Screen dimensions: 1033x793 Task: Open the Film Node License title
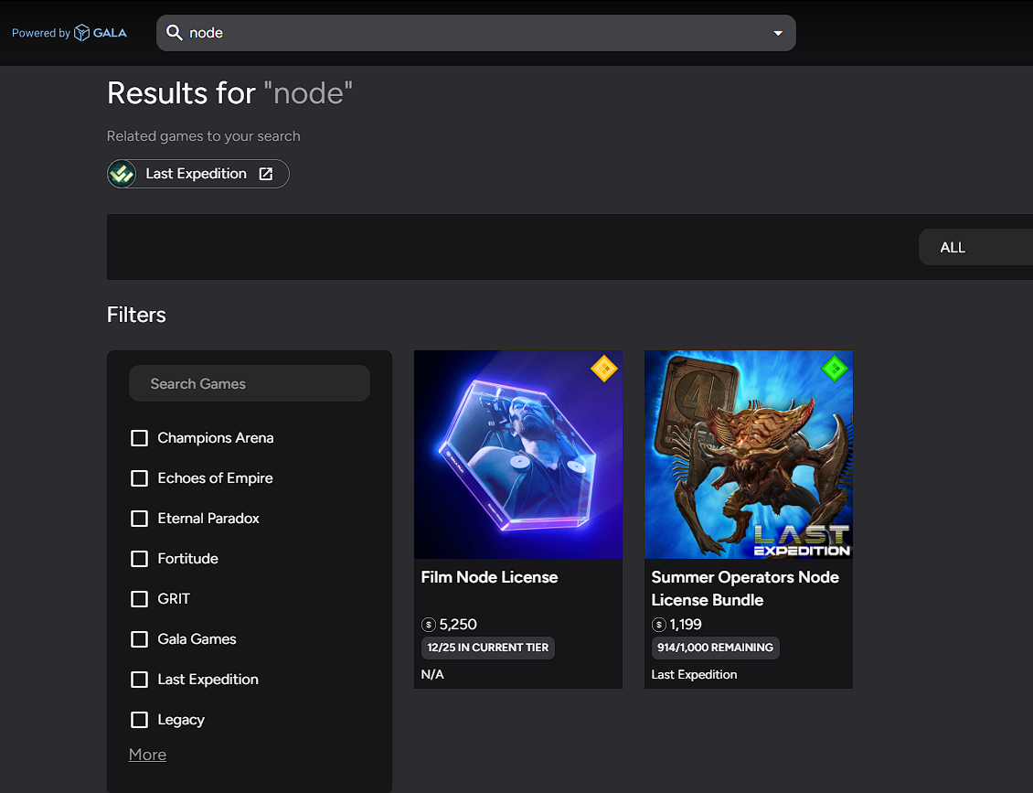(489, 577)
